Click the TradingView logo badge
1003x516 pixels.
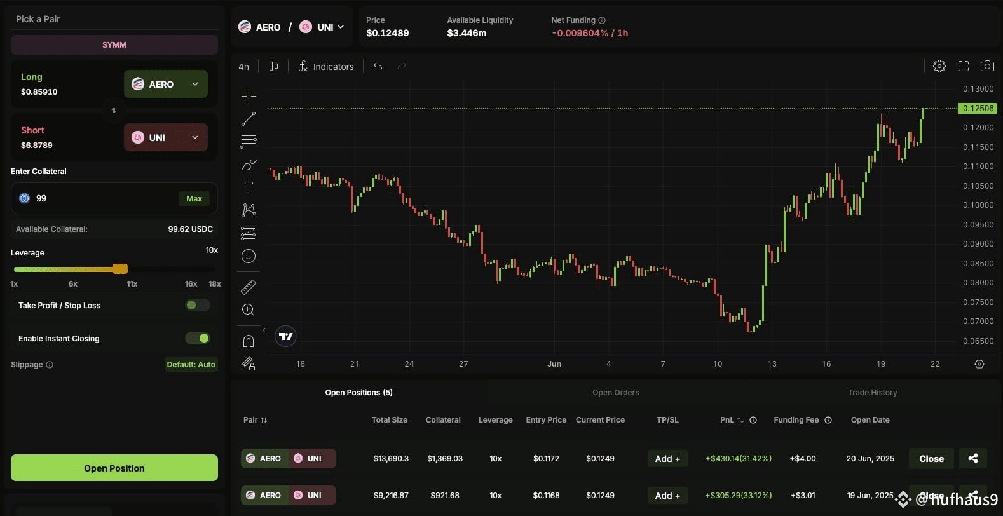[x=286, y=336]
